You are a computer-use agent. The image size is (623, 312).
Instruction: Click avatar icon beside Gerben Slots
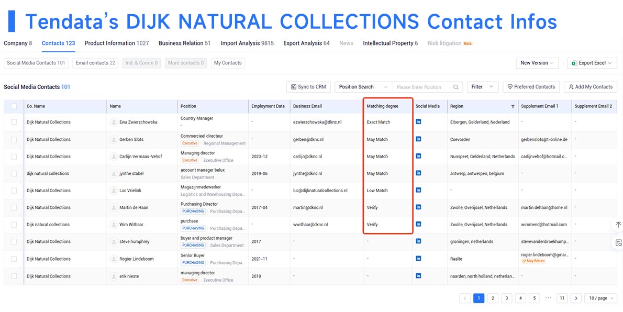coord(114,139)
